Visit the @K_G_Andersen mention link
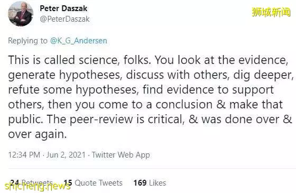The width and height of the screenshot is (296, 193). coord(79,41)
